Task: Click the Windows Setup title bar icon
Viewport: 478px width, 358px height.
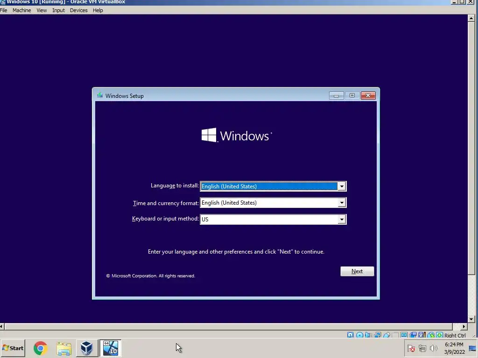Action: [x=100, y=95]
